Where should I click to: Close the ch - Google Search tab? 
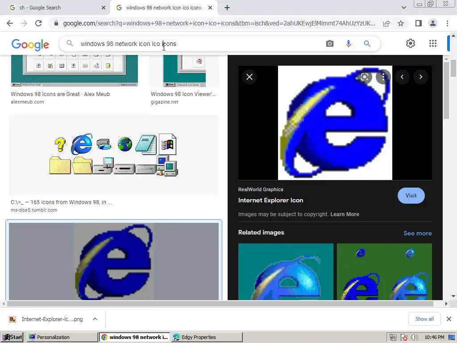pyautogui.click(x=104, y=8)
